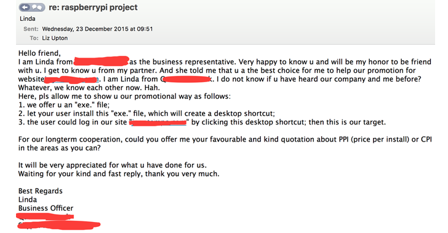Image resolution: width=448 pixels, height=233 pixels.
Task: Click list item 1 about offering an "exe." file
Action: click(x=64, y=105)
